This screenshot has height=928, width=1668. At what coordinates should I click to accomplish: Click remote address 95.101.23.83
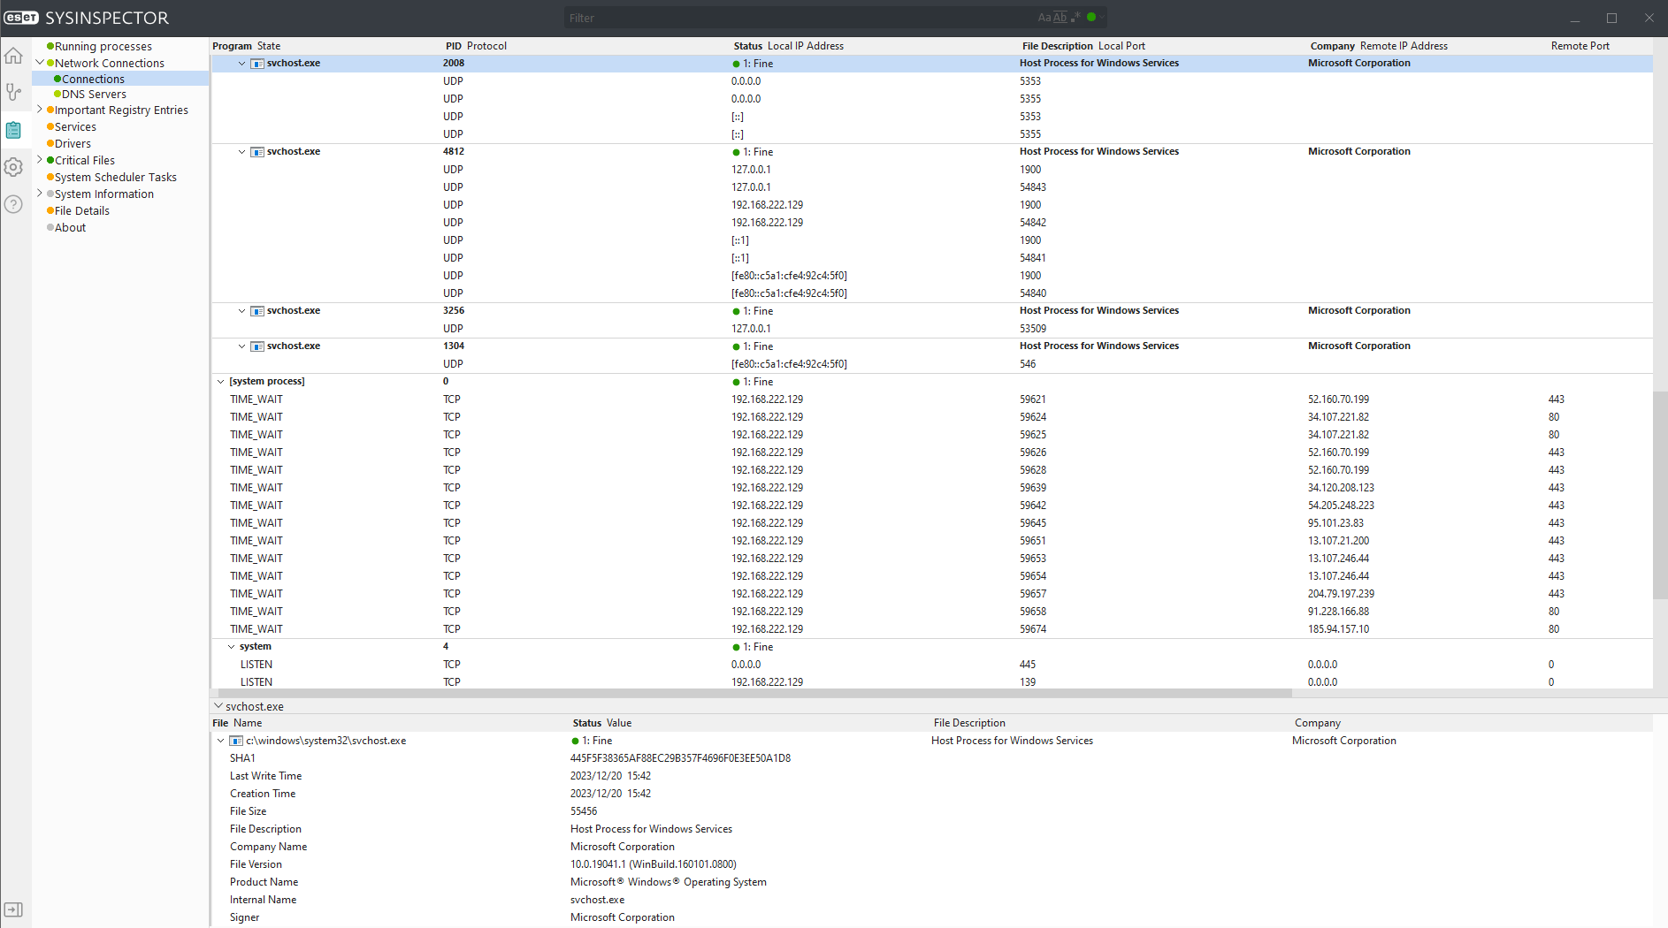(1335, 523)
